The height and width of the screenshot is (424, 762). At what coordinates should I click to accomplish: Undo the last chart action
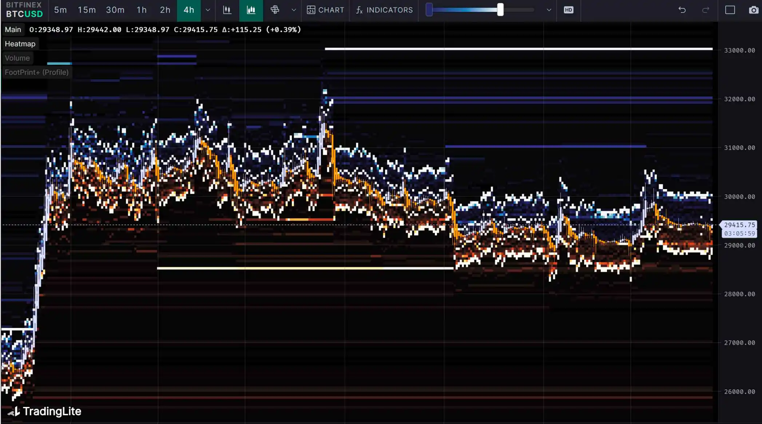click(x=682, y=10)
